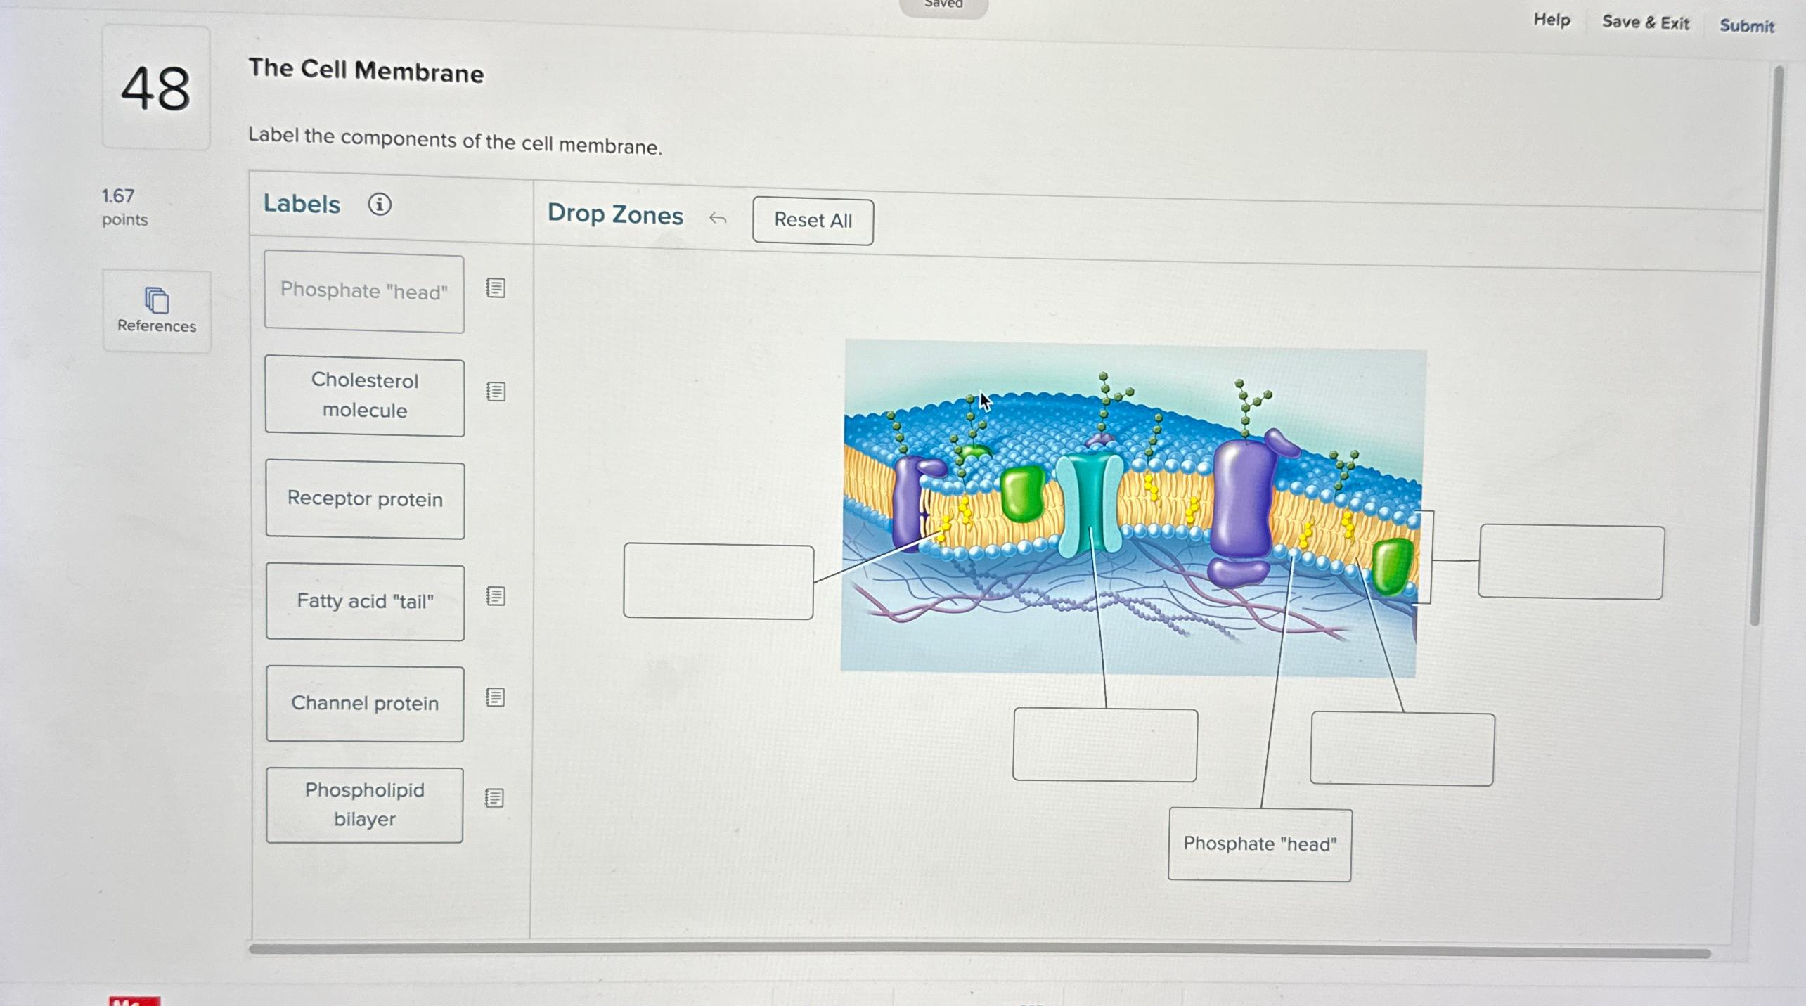This screenshot has width=1806, height=1006.
Task: Click the Reset All button
Action: coord(813,220)
